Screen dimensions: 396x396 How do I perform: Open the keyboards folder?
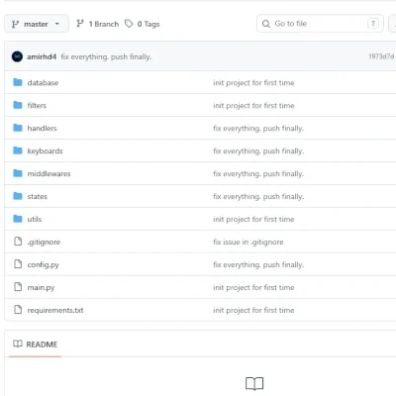tap(45, 150)
